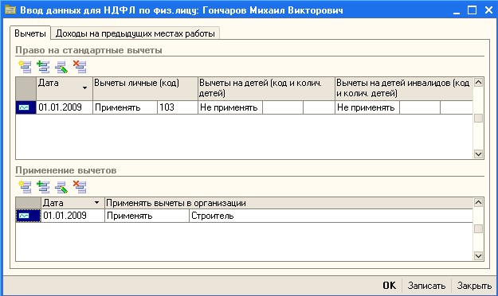498x296 pixels.
Task: Copy row in Применение вычетов toolbar
Action: pyautogui.click(x=43, y=187)
